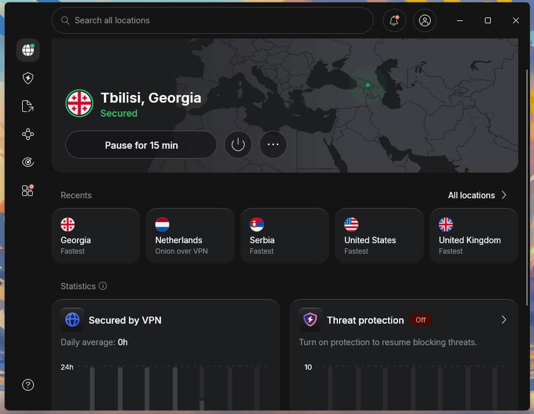The width and height of the screenshot is (534, 414).
Task: Connect to United Kingdom recent location
Action: 474,236
